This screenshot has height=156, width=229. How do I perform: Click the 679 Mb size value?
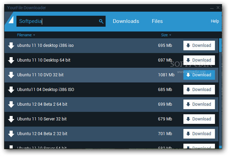[165, 119]
